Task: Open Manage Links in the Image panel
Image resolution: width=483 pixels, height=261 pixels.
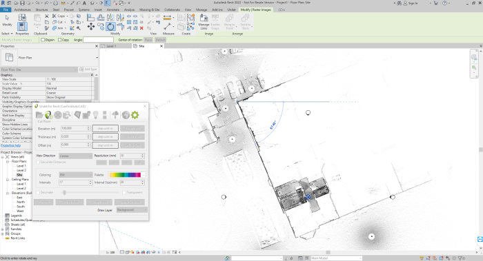Action: click(x=204, y=22)
